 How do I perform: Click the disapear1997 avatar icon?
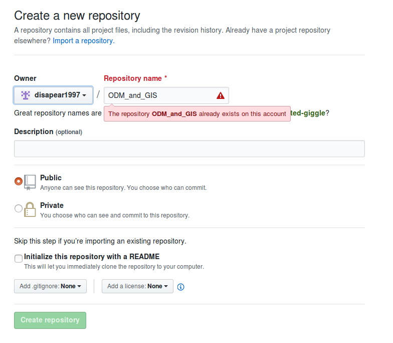25,95
